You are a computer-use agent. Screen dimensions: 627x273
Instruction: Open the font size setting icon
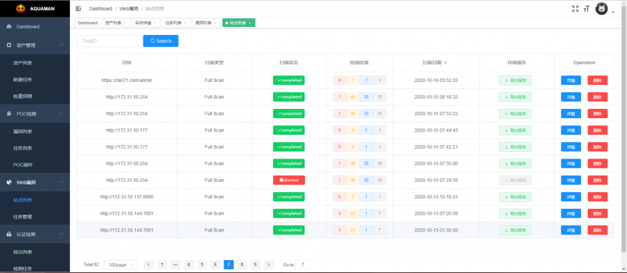click(587, 9)
